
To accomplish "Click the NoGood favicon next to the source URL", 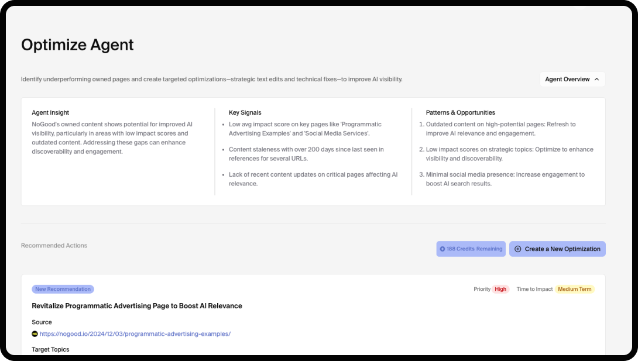I will pyautogui.click(x=35, y=334).
